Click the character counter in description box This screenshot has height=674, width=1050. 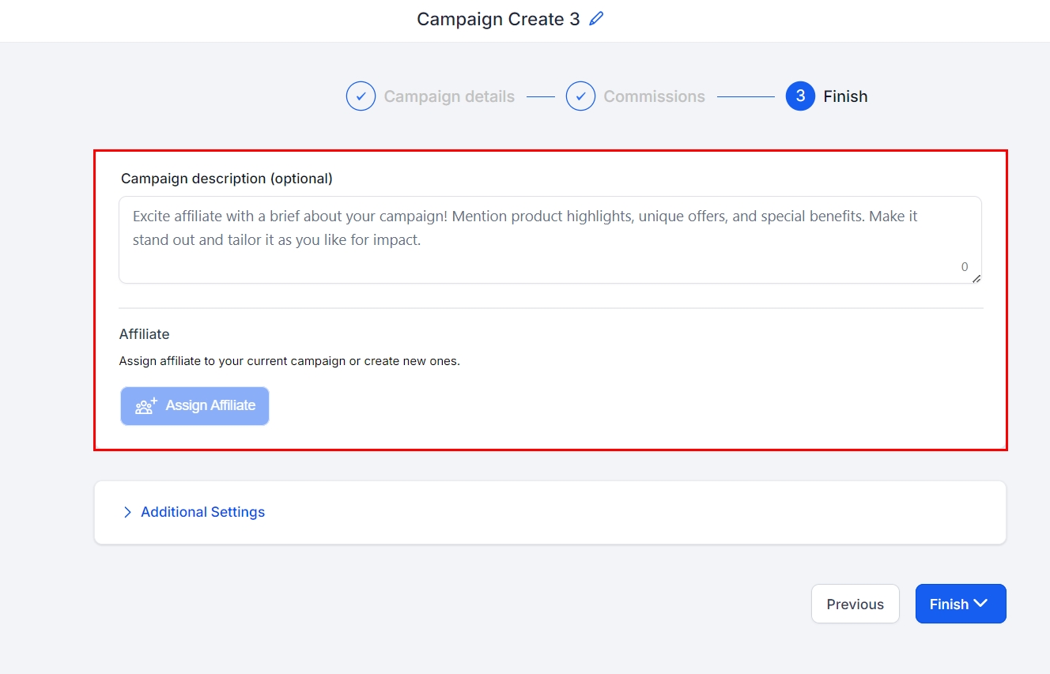pos(965,267)
